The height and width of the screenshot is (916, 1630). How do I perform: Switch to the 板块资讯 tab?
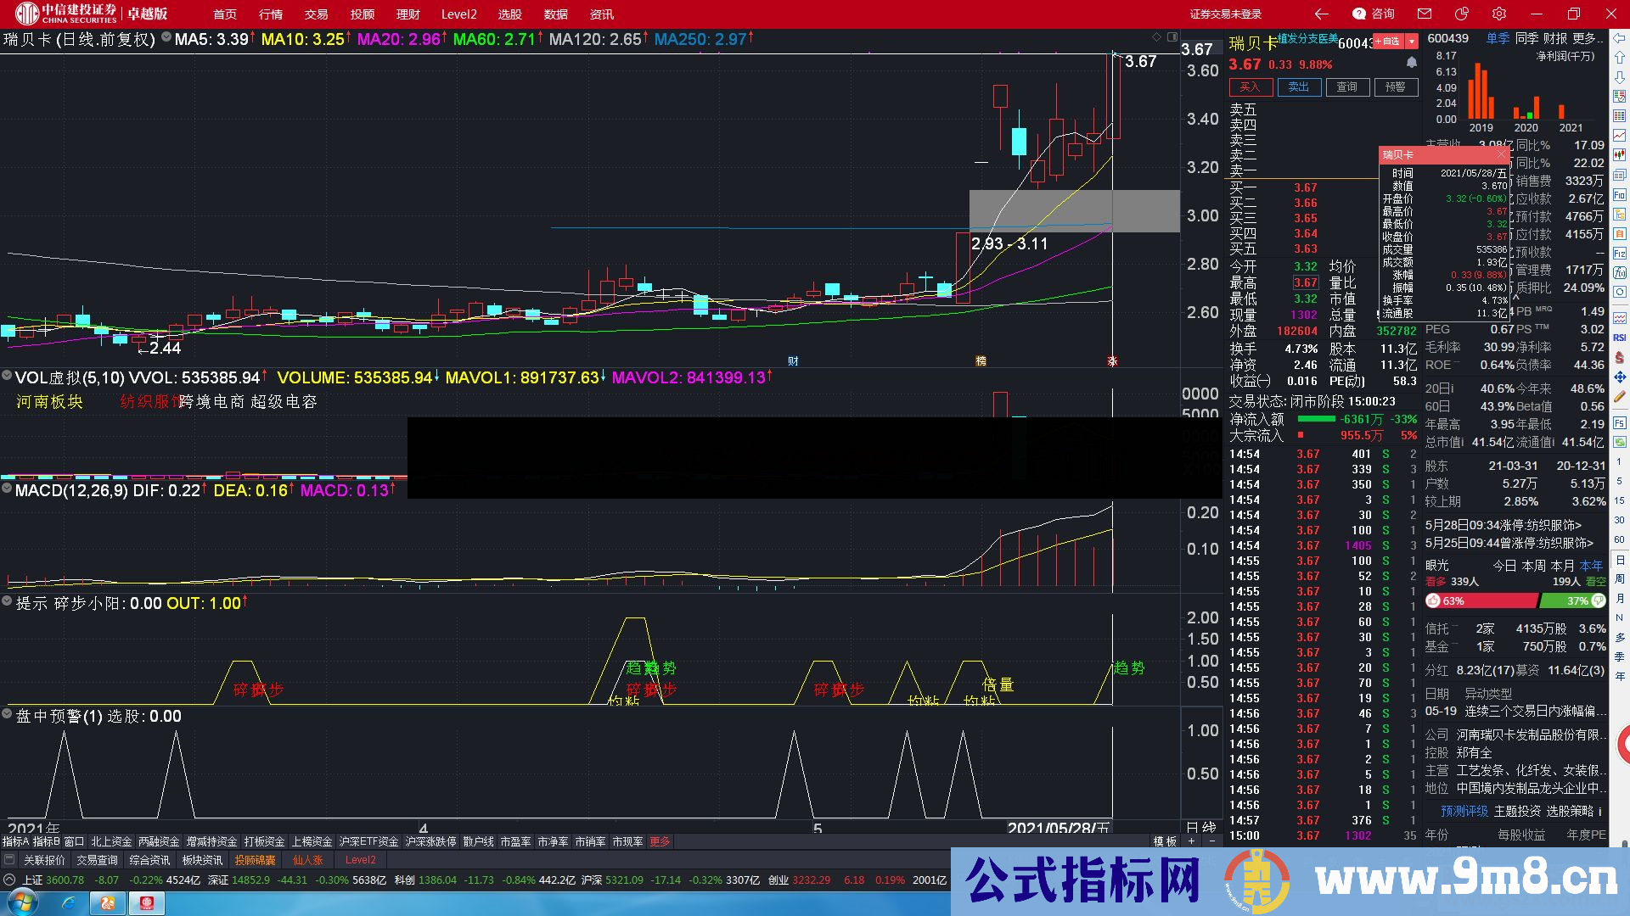[202, 860]
